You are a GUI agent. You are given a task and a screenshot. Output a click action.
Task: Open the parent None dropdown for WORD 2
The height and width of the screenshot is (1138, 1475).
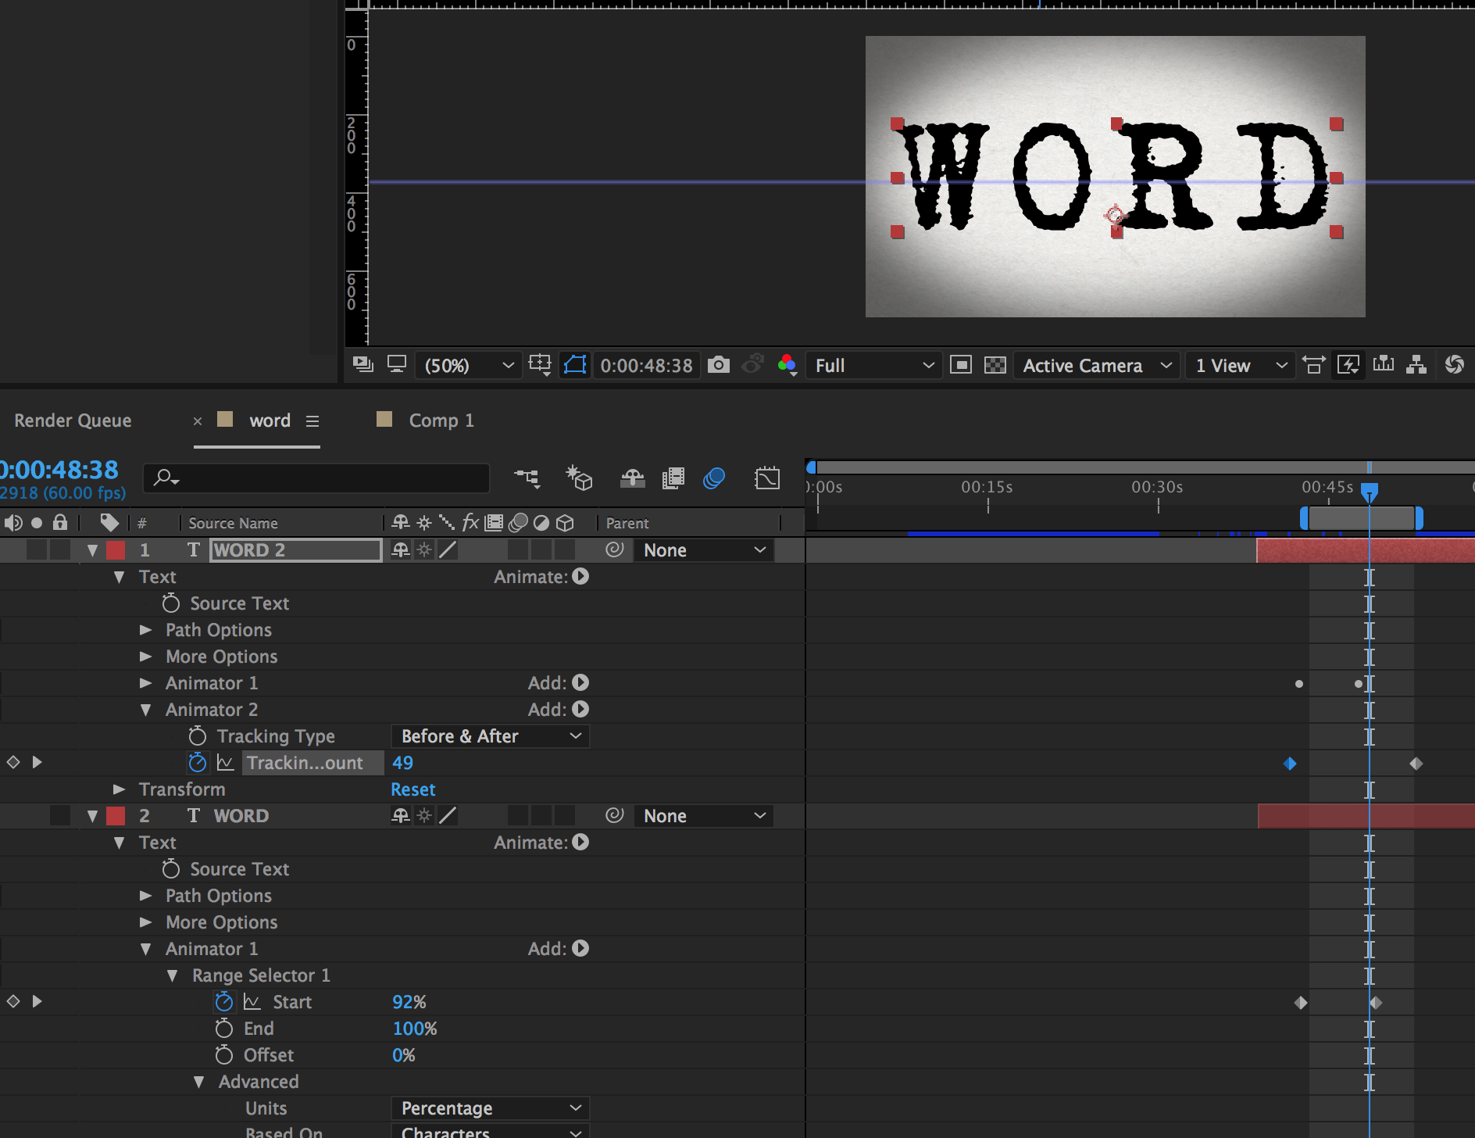pyautogui.click(x=703, y=549)
